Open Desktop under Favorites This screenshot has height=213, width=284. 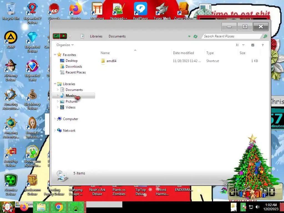69,61
